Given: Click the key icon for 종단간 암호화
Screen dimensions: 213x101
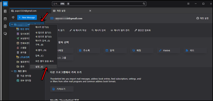Looking at the screenshot, I should coord(136,30).
